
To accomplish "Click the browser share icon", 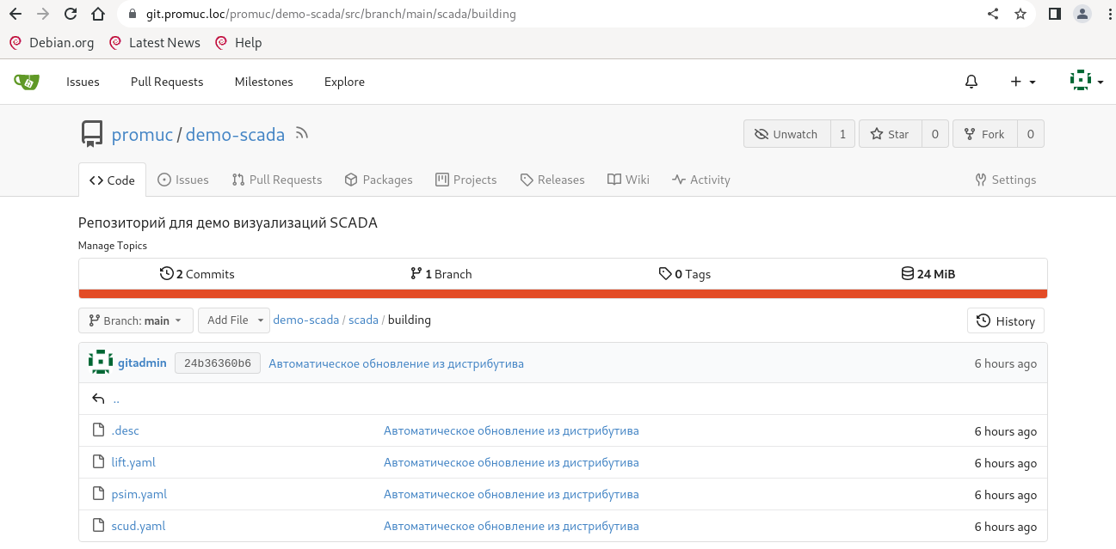I will point(993,14).
